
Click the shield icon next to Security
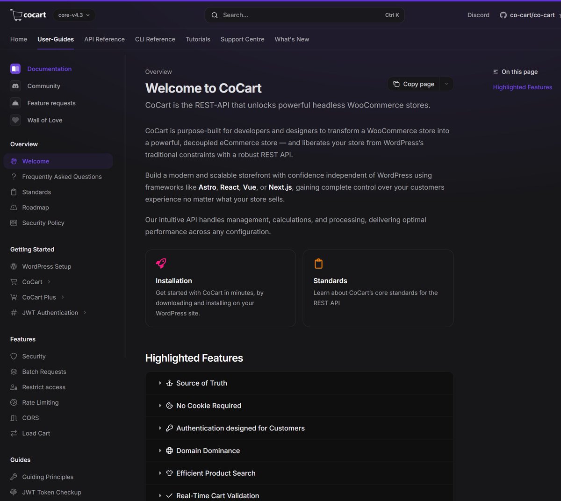coord(14,356)
